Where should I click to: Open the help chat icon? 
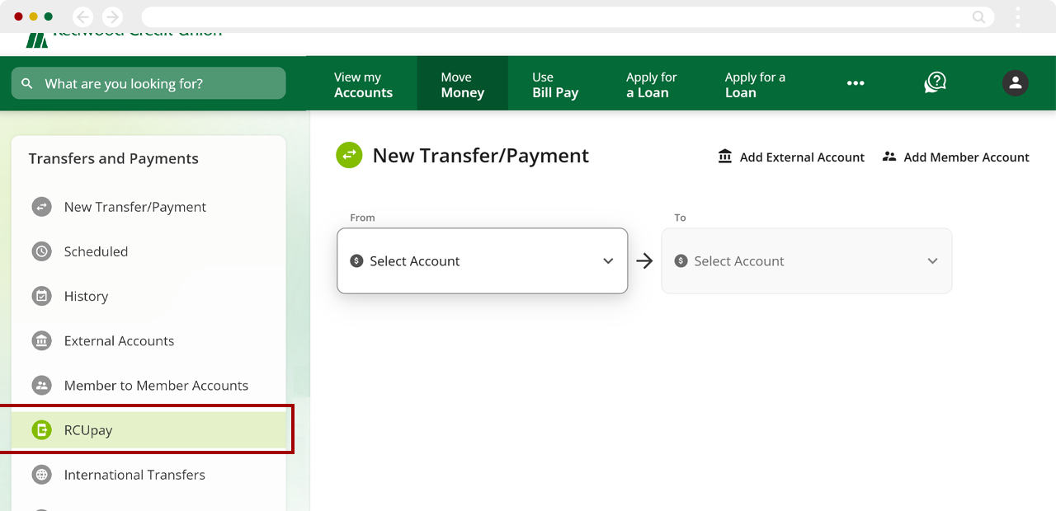pos(935,83)
